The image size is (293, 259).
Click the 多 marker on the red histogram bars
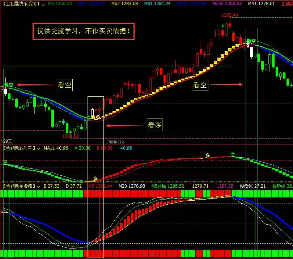208,155
